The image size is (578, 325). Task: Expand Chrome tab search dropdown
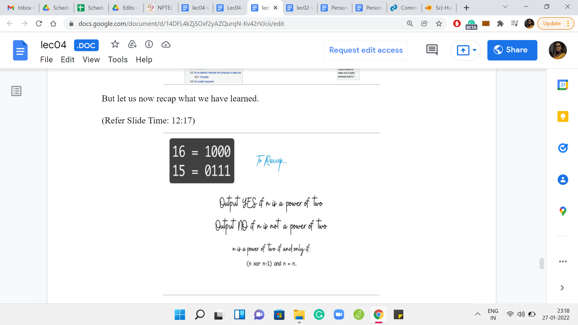pyautogui.click(x=505, y=7)
